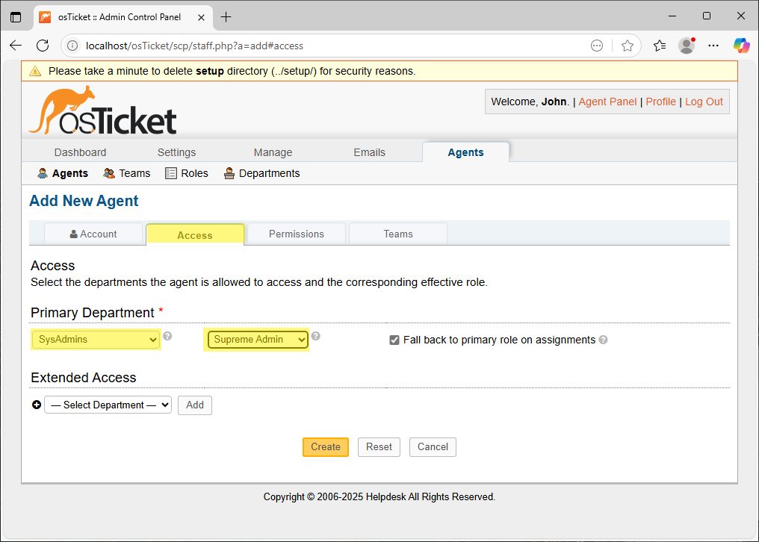
Task: Click the Log Out link
Action: (704, 102)
